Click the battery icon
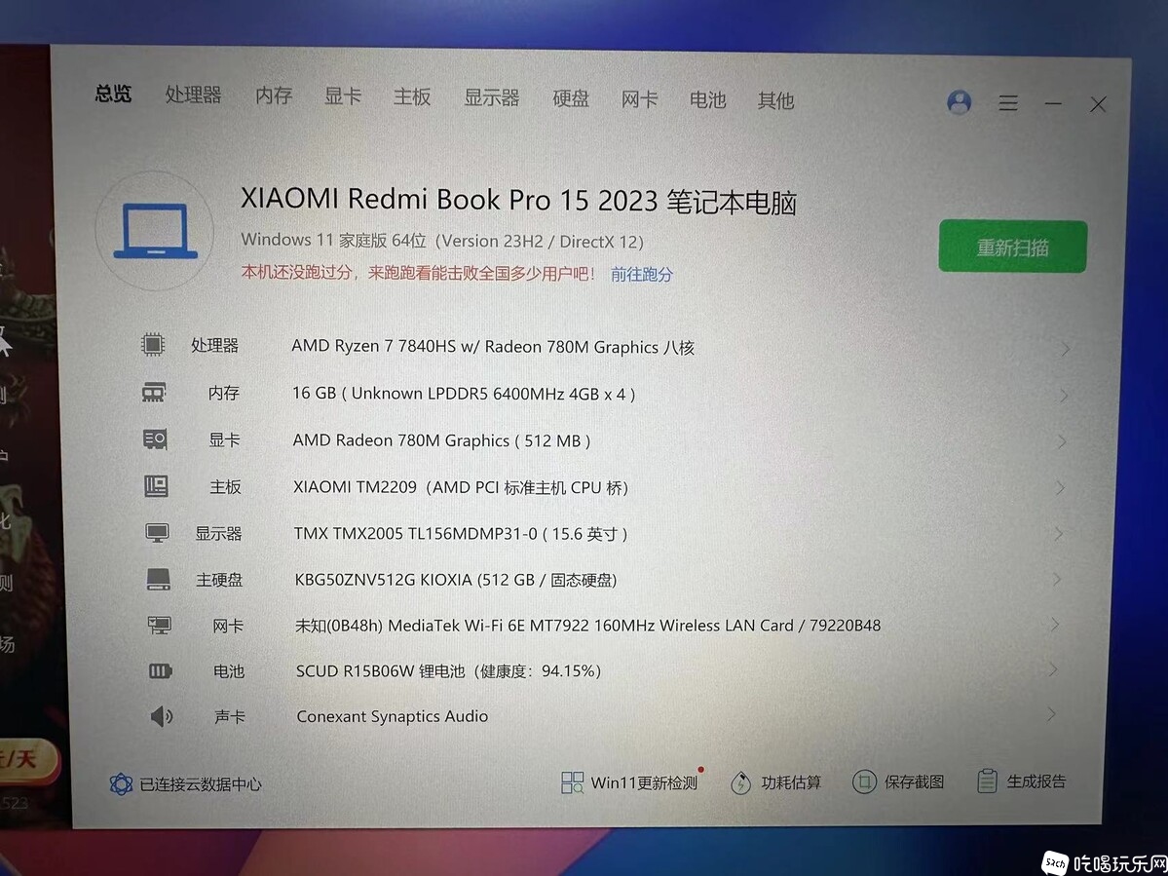 [160, 671]
